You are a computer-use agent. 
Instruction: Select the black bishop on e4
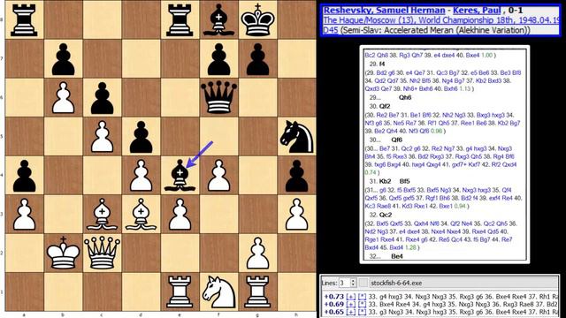coord(180,175)
